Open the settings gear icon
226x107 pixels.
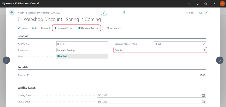click(206, 4)
